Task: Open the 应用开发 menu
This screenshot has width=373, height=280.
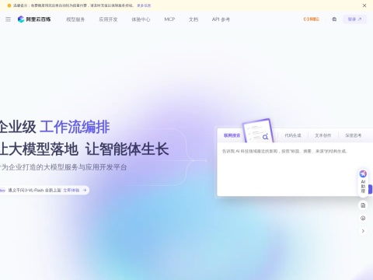Action: 108,19
